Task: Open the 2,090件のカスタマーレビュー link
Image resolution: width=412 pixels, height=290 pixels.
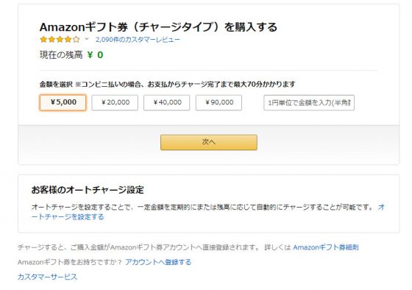Action: [138, 40]
